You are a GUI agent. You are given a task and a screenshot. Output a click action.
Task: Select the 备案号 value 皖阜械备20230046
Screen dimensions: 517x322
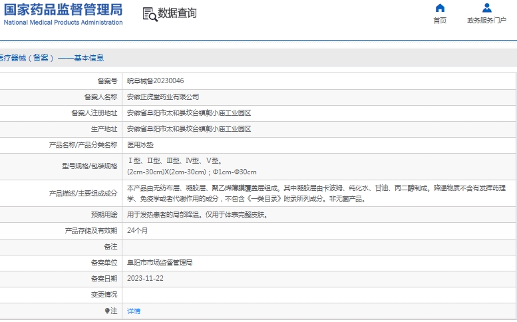pos(156,80)
